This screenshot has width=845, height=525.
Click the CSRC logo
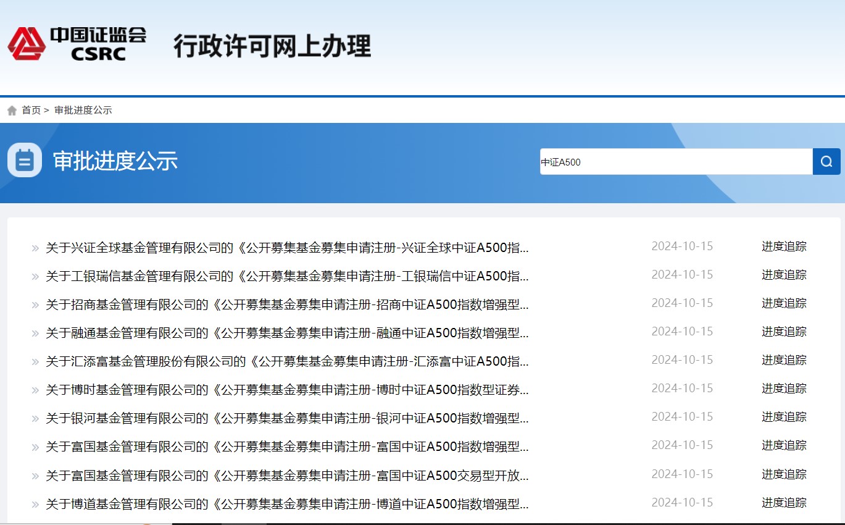77,43
